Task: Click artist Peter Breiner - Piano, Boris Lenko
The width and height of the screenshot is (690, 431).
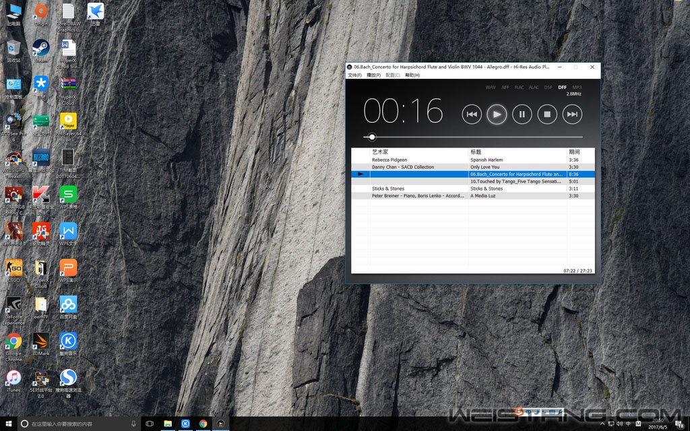Action: coord(418,196)
